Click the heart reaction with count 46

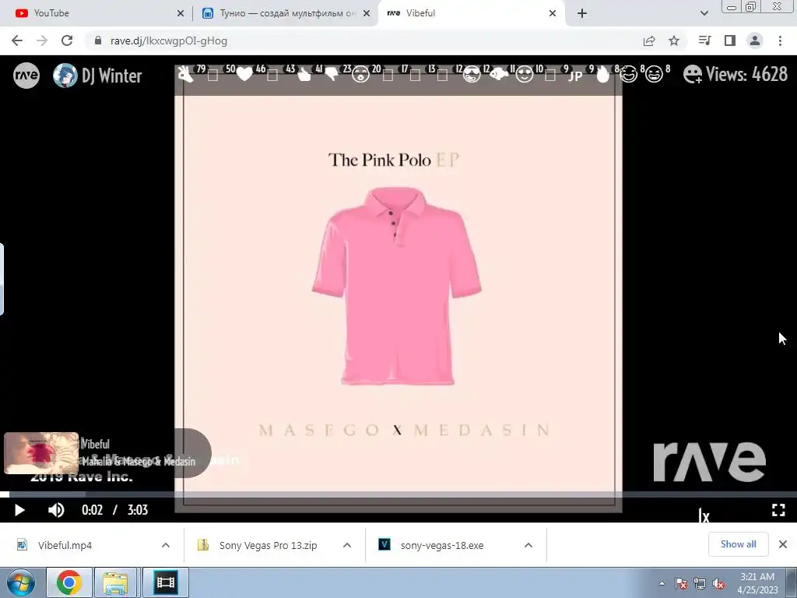245,75
